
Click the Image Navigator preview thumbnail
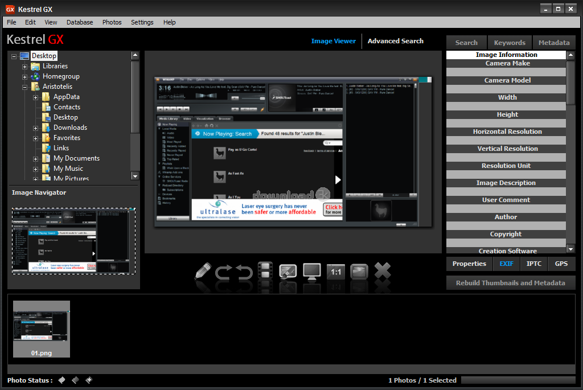(73, 241)
